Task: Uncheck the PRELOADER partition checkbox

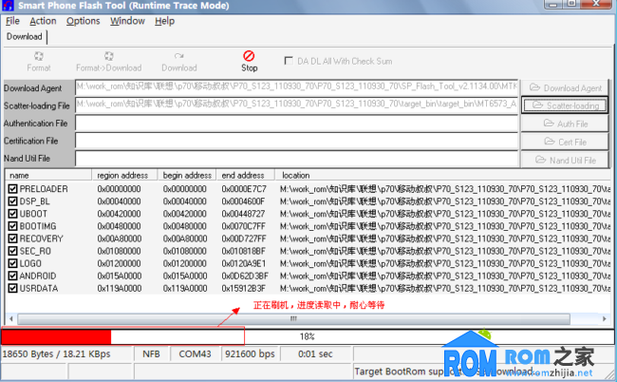Action: [12, 189]
